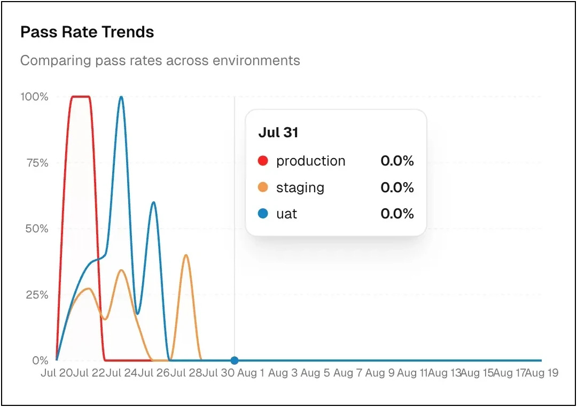This screenshot has height=407, width=577.
Task: Click the Jul 31 tooltip heading
Action: pyautogui.click(x=278, y=132)
